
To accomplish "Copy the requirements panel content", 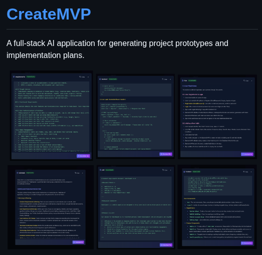I will pos(82,77).
